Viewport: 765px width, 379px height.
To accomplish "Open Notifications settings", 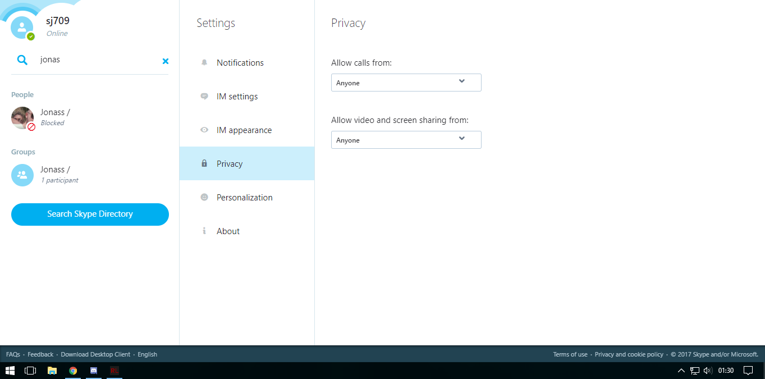I will [247, 62].
